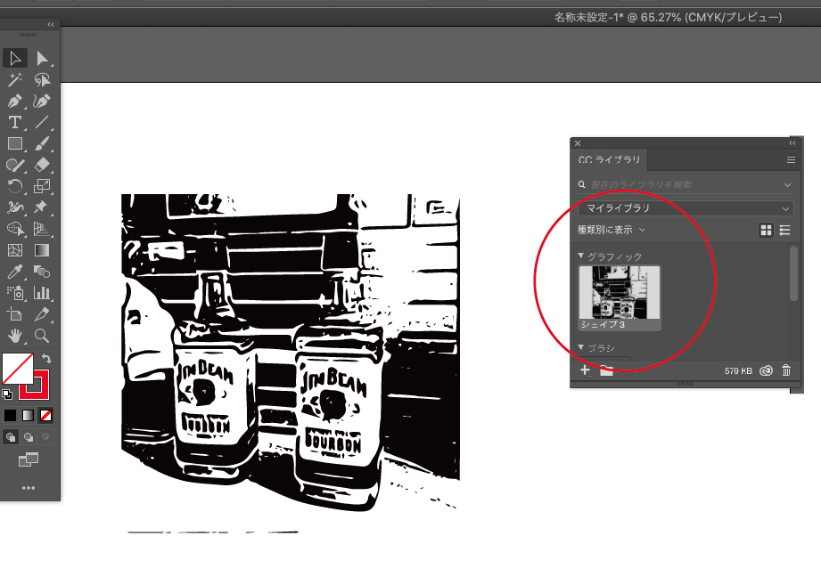The height and width of the screenshot is (577, 821).
Task: Switch library to list view
Action: pos(784,230)
